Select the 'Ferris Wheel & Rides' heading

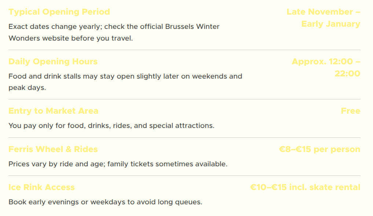click(x=53, y=149)
